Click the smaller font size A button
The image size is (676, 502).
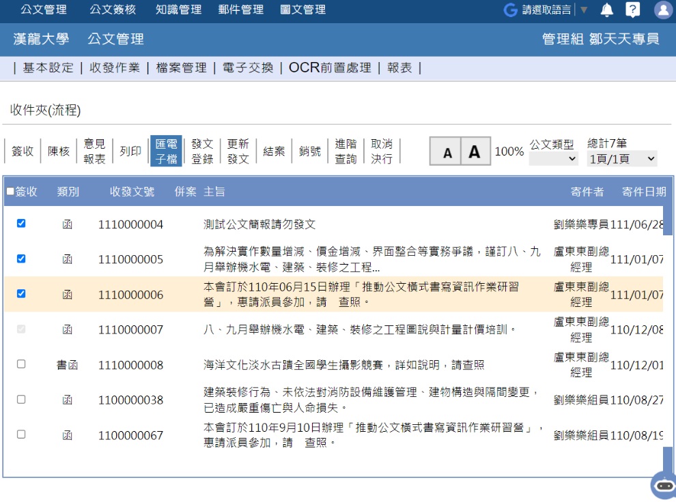[447, 152]
